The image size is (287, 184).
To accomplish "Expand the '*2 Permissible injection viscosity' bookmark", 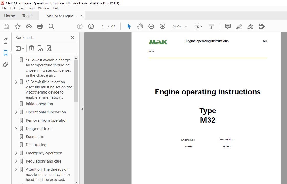I will point(16,82).
